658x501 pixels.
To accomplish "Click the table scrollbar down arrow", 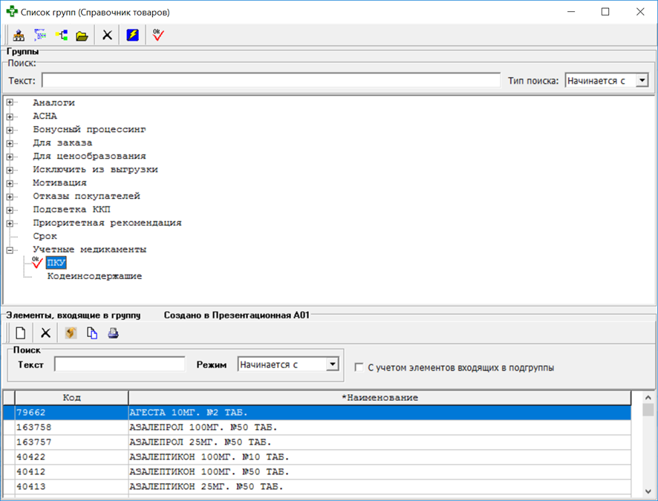I will click(x=648, y=491).
